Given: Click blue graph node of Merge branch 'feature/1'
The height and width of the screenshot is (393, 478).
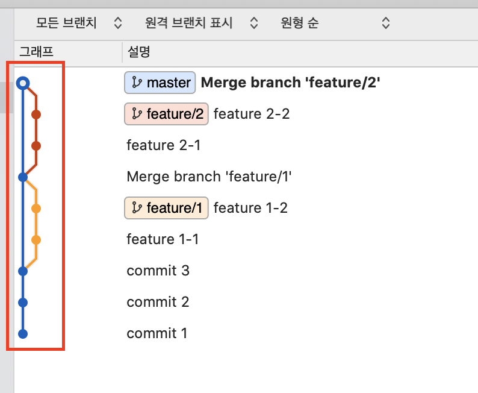Looking at the screenshot, I should click(23, 177).
